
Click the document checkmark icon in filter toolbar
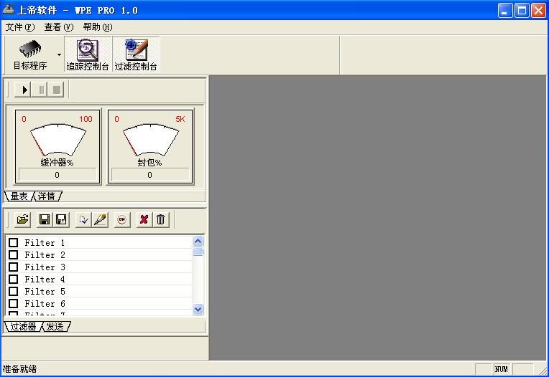83,219
